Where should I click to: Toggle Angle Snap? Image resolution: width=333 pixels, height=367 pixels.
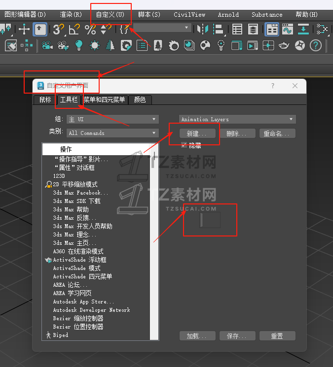click(74, 29)
